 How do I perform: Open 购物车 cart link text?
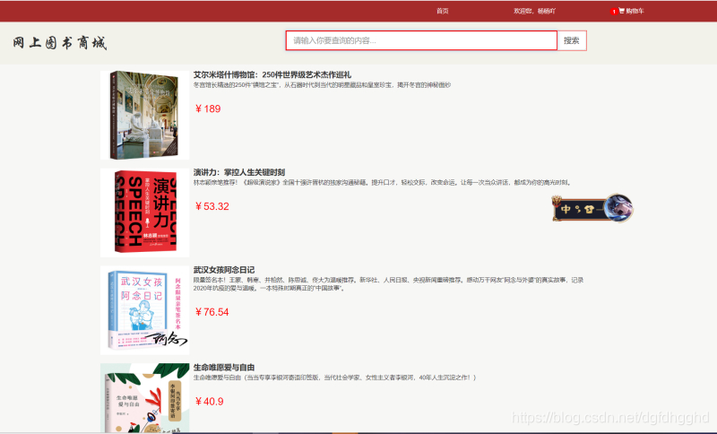[635, 11]
